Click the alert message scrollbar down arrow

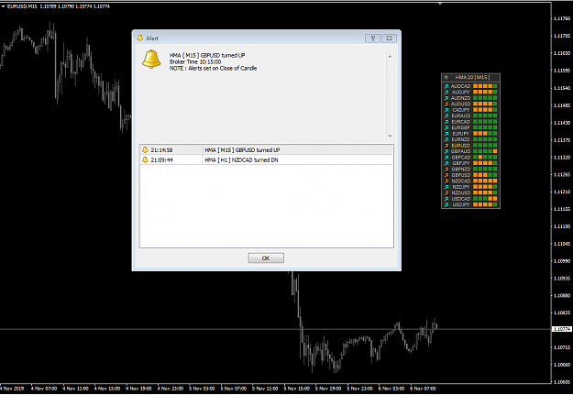pyautogui.click(x=390, y=136)
